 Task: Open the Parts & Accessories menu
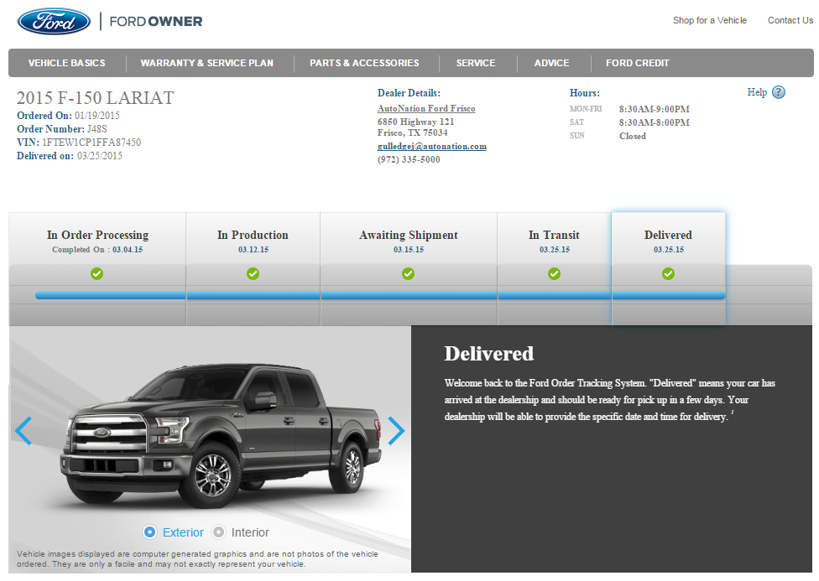coord(364,63)
